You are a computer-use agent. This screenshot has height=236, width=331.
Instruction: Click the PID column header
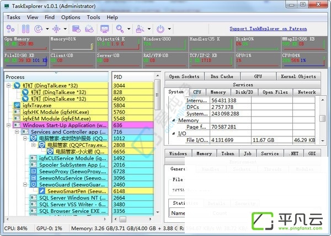133,77
